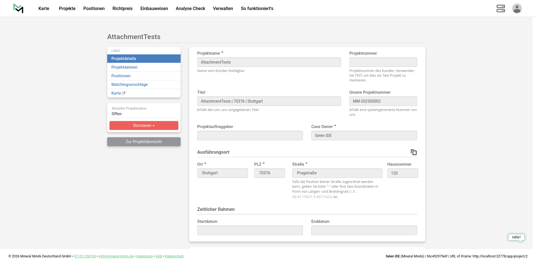
Task: Open the Impressum footer link
Action: tap(144, 256)
